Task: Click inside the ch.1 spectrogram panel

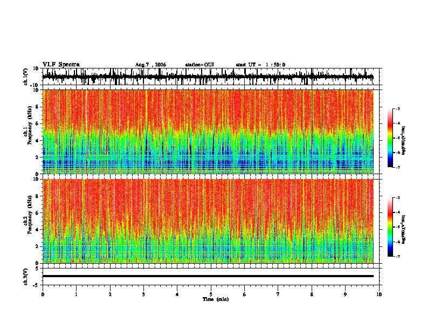Action: (208, 132)
